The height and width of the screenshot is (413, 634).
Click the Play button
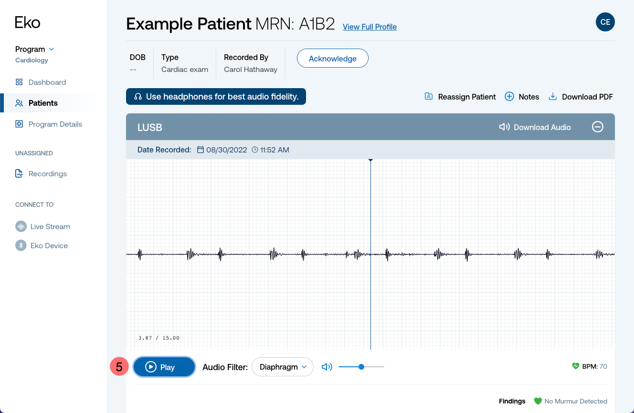click(164, 367)
